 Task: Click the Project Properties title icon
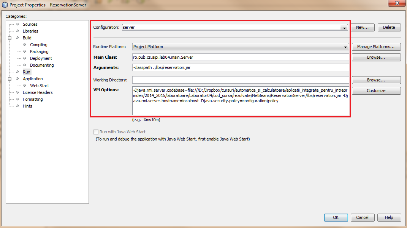(5, 5)
